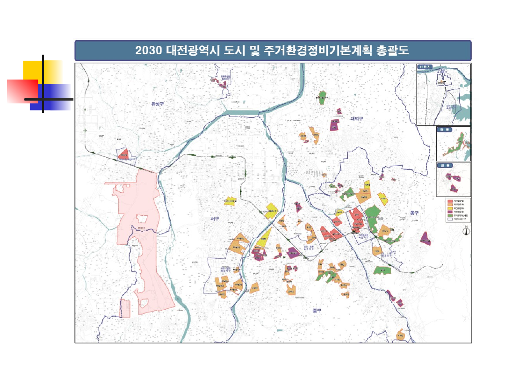Select the 동구 district label

coord(414,213)
